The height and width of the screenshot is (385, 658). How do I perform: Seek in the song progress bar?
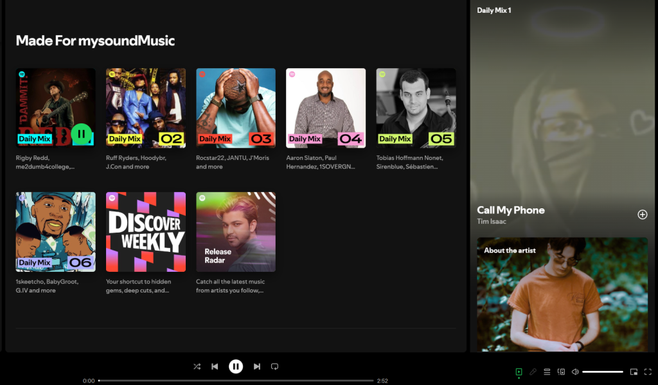(x=236, y=381)
